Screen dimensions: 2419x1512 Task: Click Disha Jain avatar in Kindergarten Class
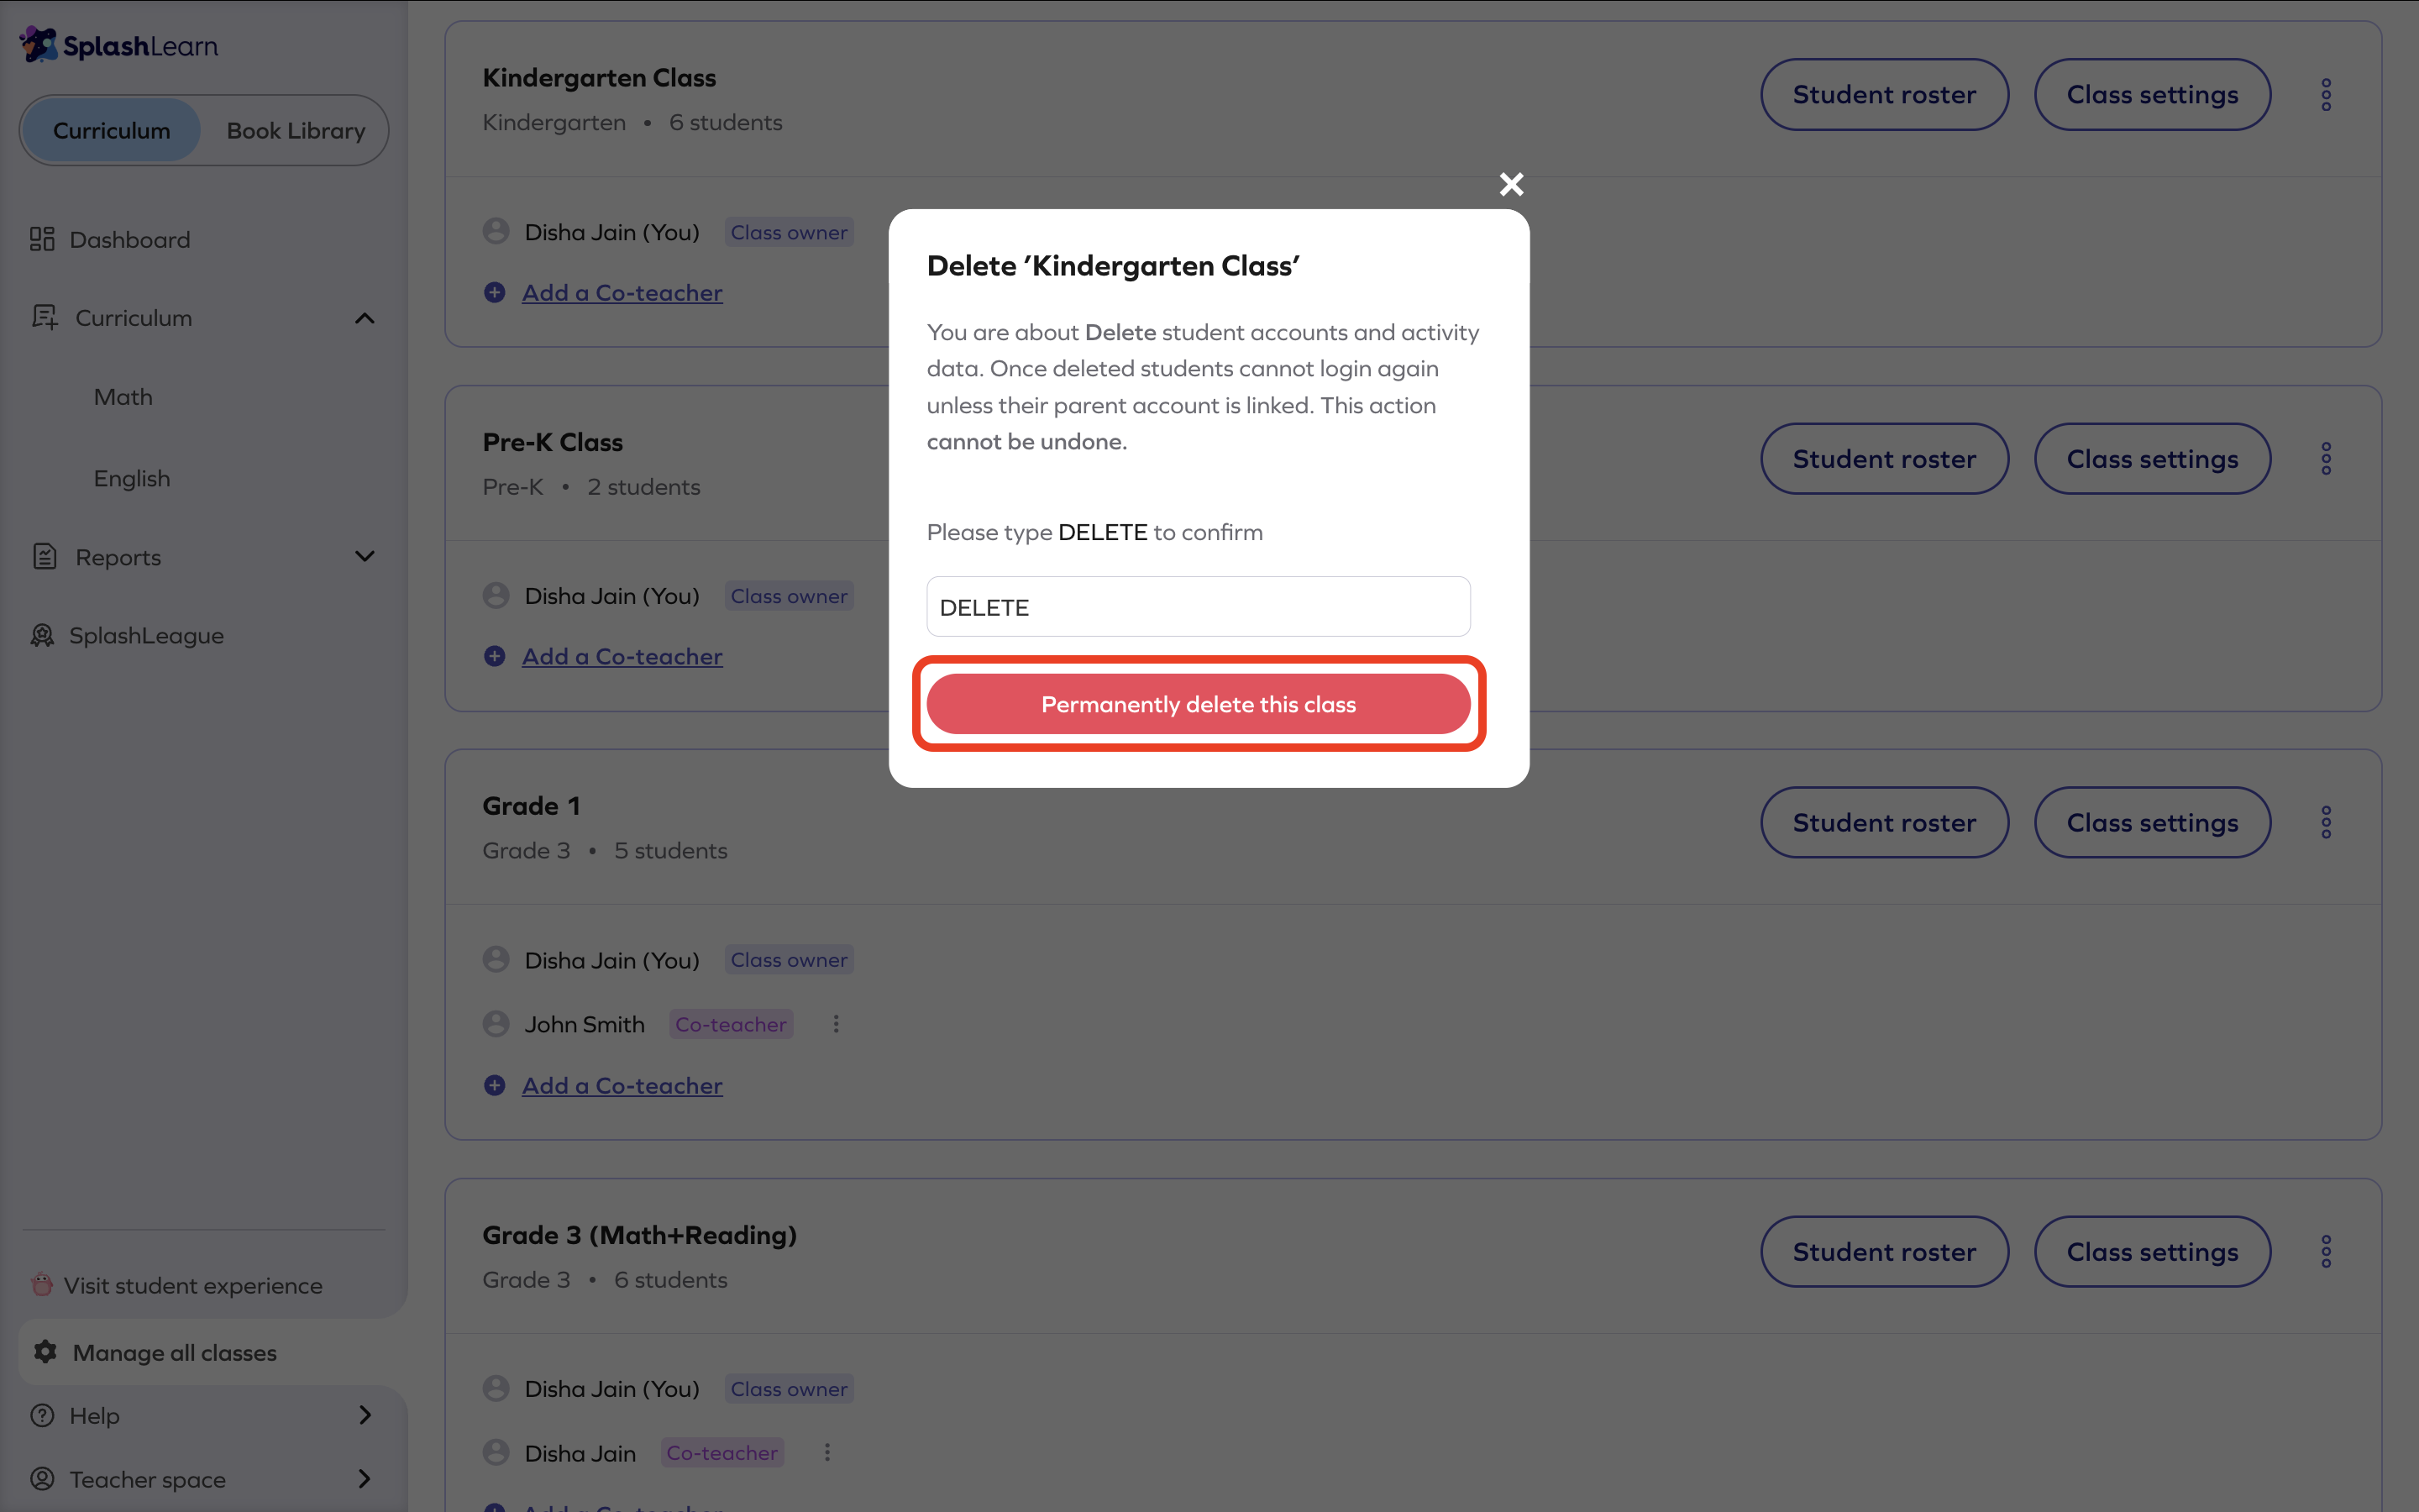pos(496,231)
